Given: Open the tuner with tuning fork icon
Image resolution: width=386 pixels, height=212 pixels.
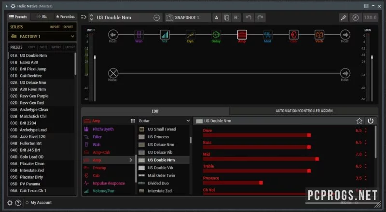Looking at the screenshot, I should (344, 17).
